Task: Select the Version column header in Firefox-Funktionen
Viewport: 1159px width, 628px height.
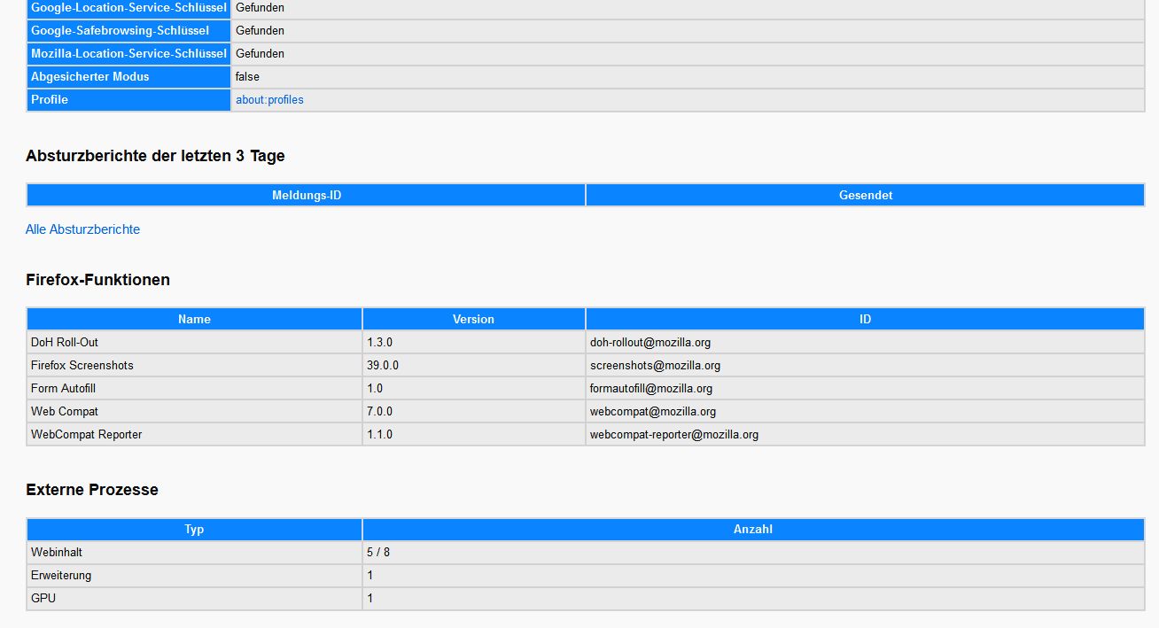Action: 473,319
